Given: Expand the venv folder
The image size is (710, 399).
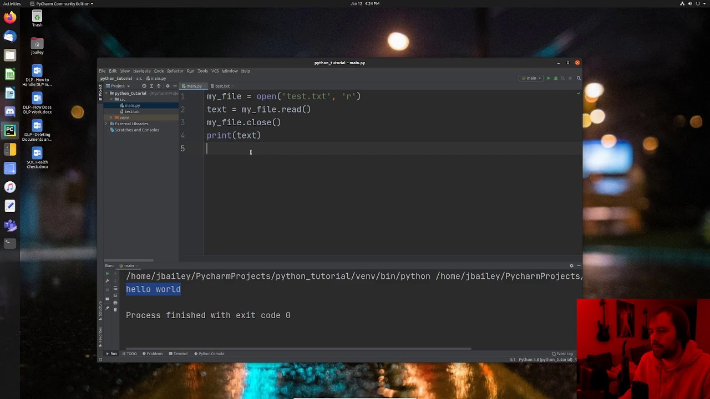Looking at the screenshot, I should click(111, 117).
